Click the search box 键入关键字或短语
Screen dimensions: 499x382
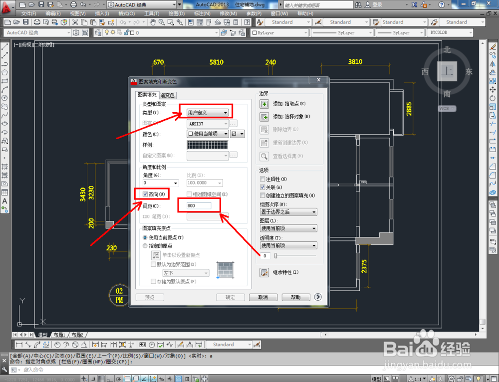tap(318, 5)
